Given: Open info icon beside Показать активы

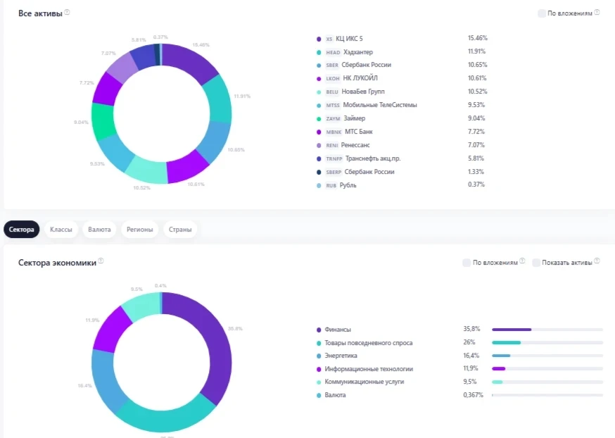Looking at the screenshot, I should tap(597, 261).
